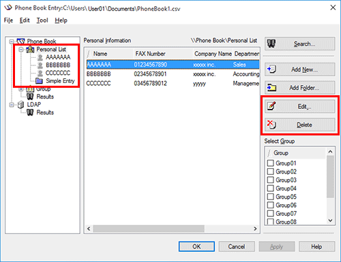Click the horizontal scrollbar right arrow
The width and height of the screenshot is (341, 262).
(255, 229)
